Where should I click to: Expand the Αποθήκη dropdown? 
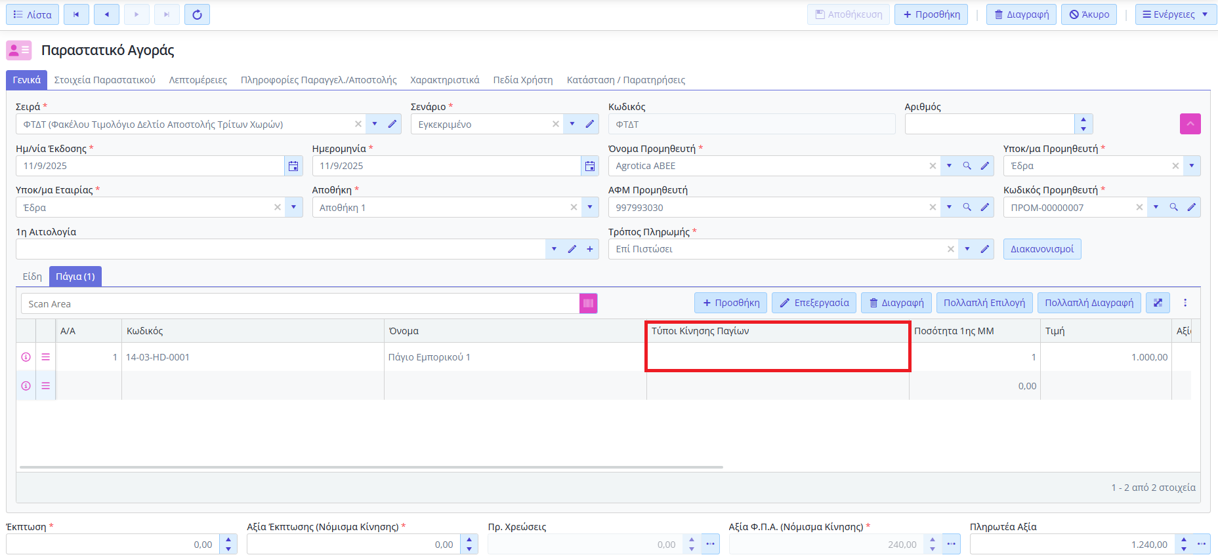[590, 208]
